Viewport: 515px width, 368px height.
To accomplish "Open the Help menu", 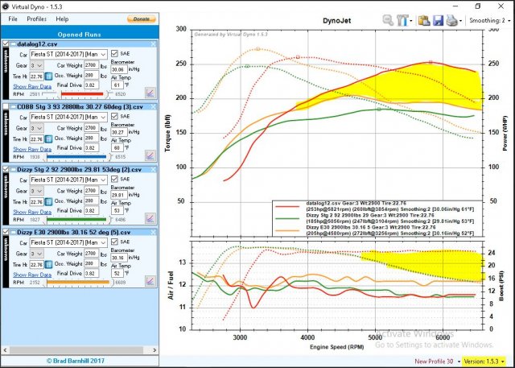I will 62,19.
